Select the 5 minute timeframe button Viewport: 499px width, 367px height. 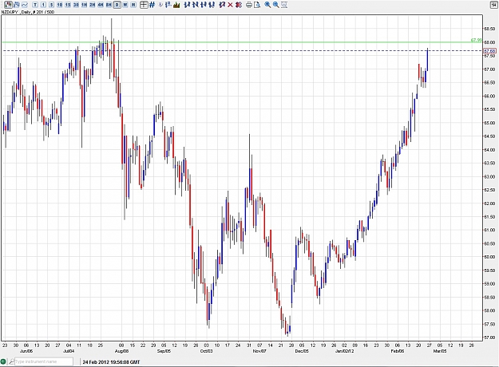tap(52, 5)
